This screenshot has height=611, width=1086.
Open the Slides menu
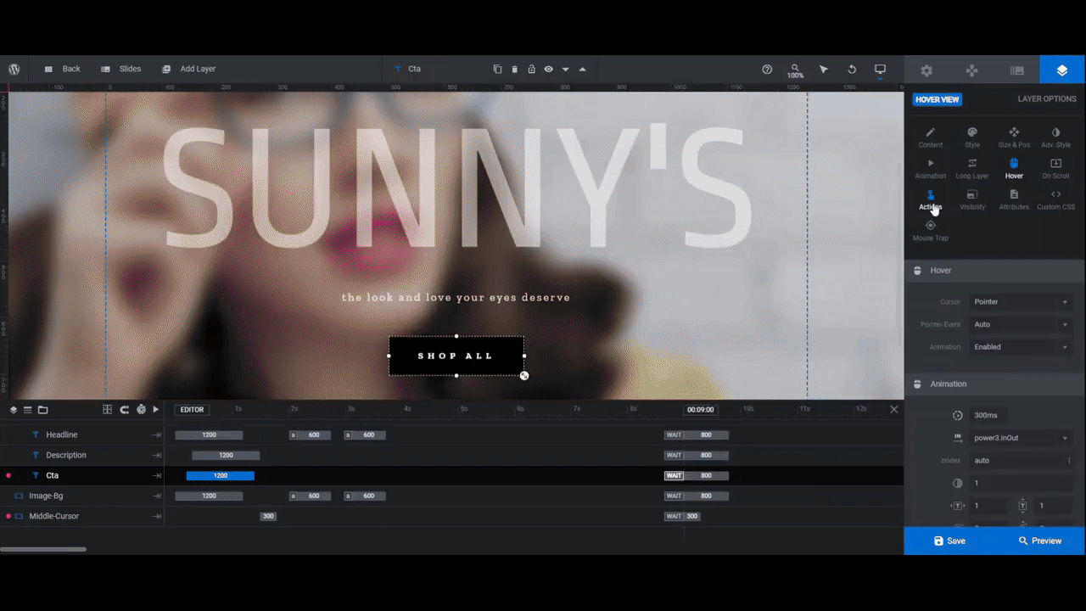tap(120, 69)
